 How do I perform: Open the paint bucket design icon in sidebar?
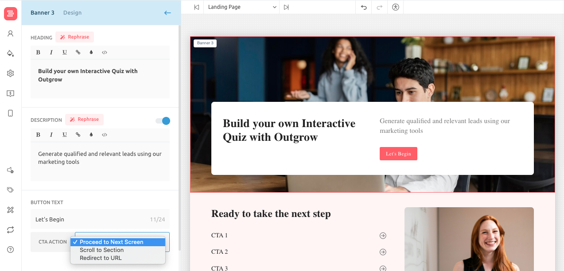[11, 54]
